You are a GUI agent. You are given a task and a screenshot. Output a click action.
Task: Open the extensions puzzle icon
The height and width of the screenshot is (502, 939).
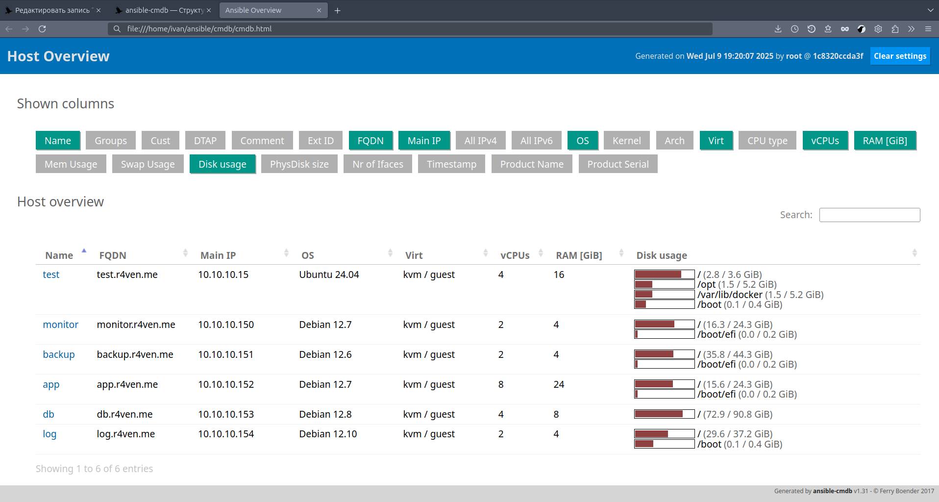(895, 29)
